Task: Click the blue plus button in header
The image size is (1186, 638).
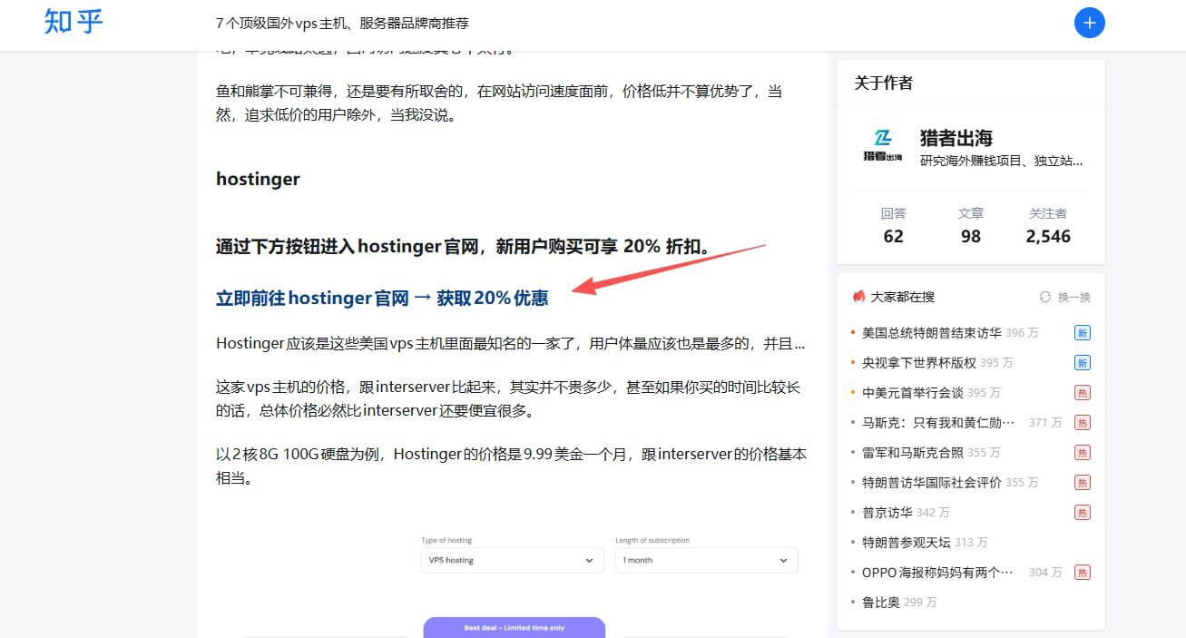Action: pos(1089,23)
